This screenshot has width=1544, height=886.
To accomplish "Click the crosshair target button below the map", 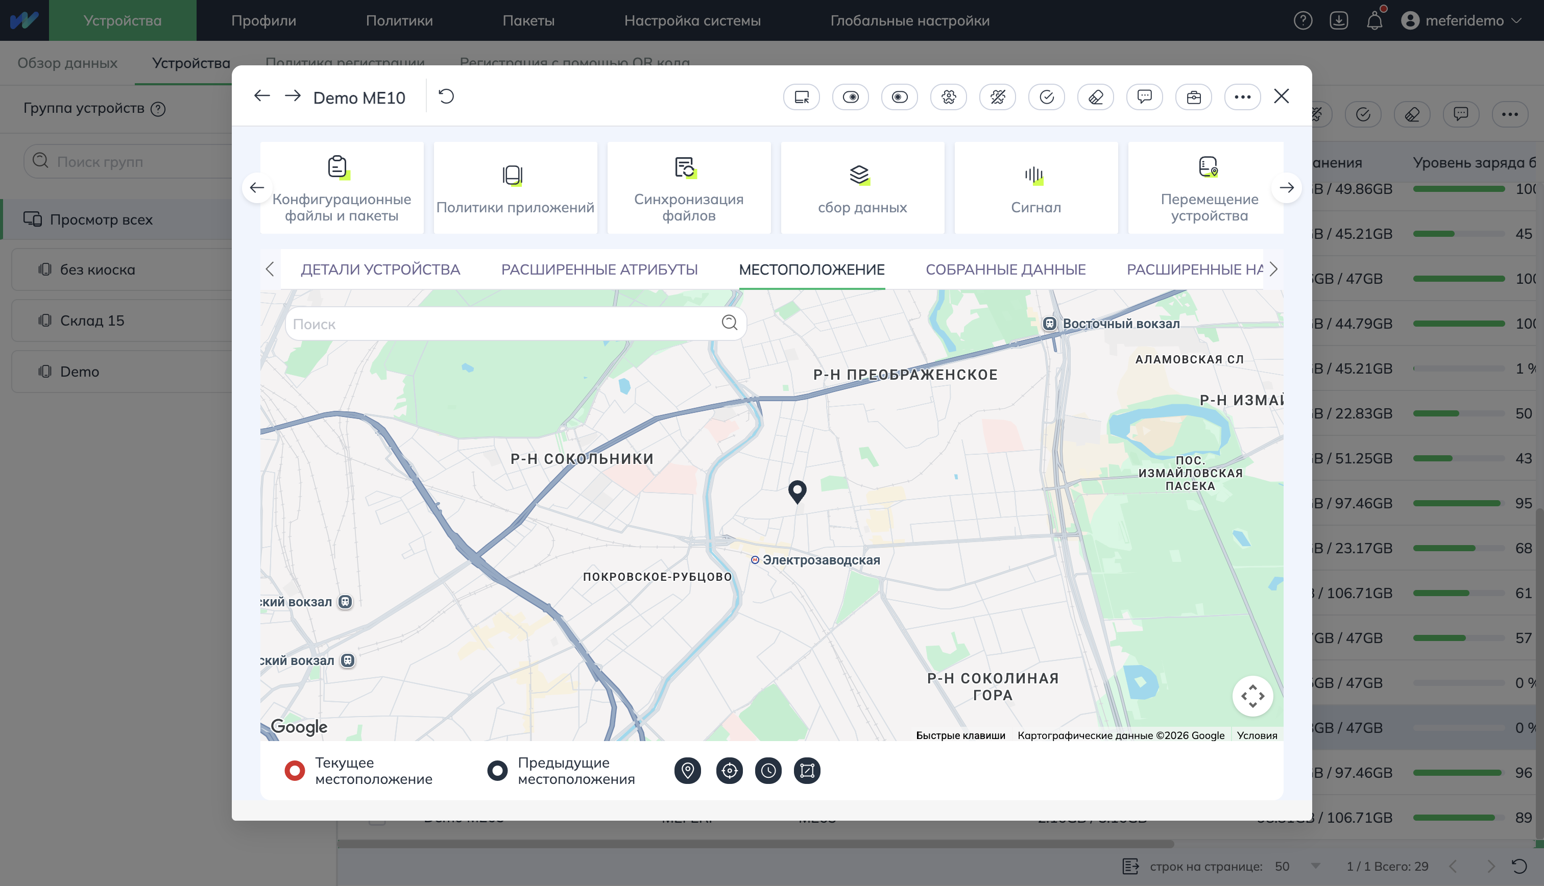I will pos(729,771).
